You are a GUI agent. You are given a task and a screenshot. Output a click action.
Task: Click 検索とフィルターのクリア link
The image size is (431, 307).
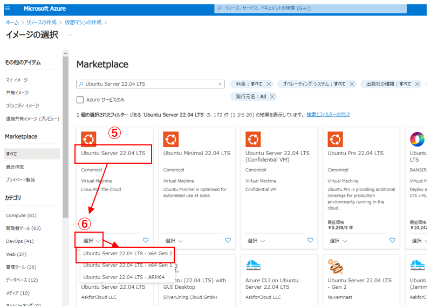(328, 114)
